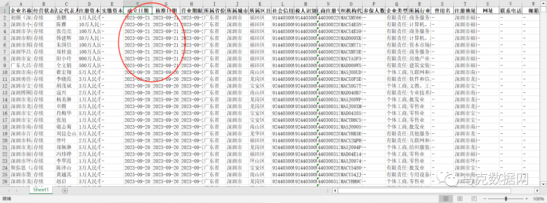Viewport: 547px width, 203px height.
Task: Click header cell 曾用名
Action: click(x=442, y=11)
